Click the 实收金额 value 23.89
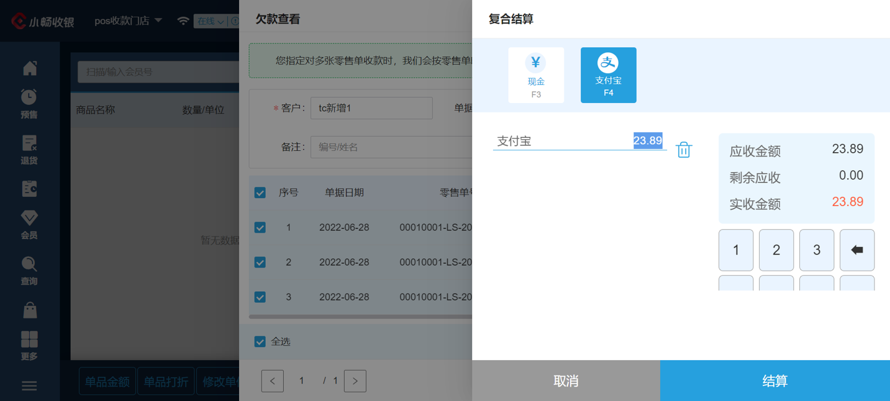Screen dimensions: 890x401 tap(848, 202)
